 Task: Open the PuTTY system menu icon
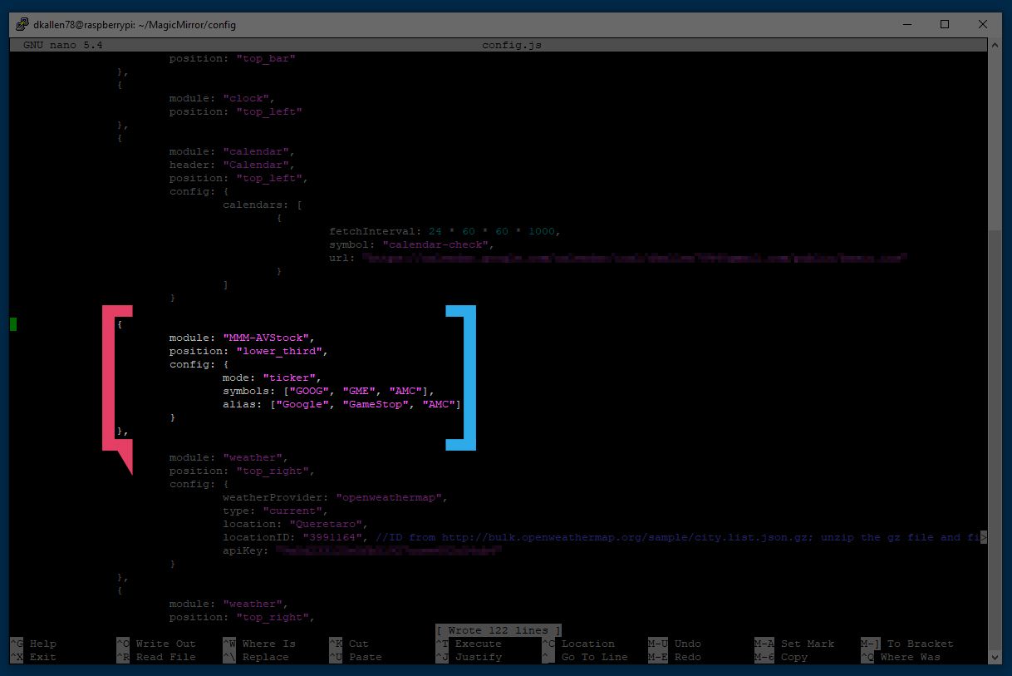point(22,25)
